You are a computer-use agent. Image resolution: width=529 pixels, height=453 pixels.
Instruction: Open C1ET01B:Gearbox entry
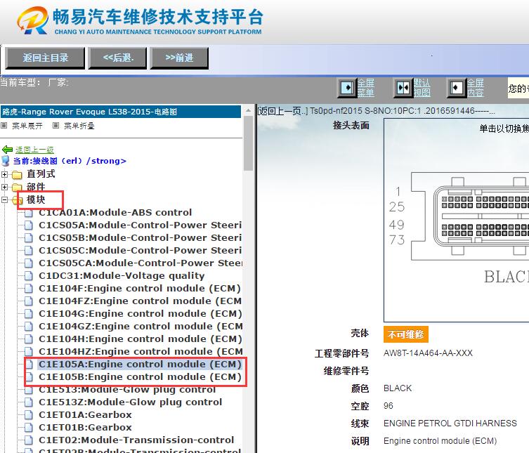click(85, 428)
